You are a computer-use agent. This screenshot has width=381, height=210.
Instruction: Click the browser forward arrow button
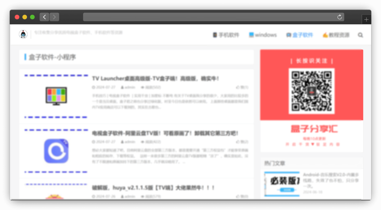click(x=54, y=17)
